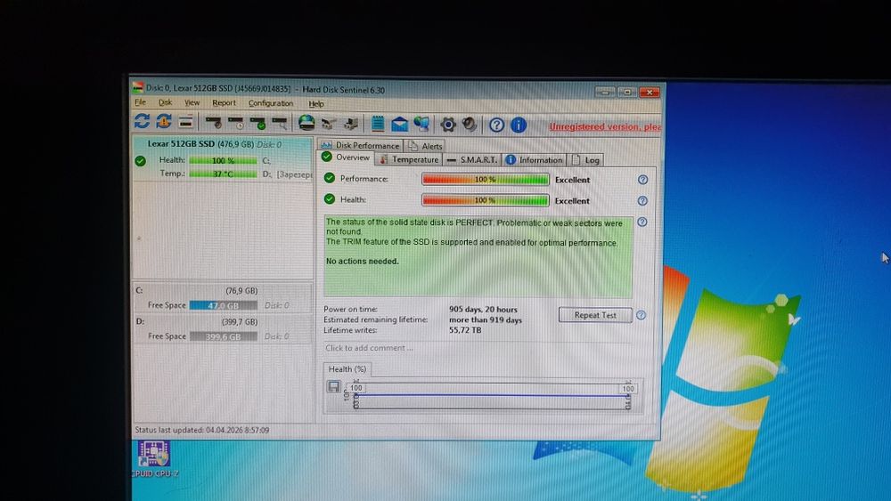Image resolution: width=891 pixels, height=501 pixels.
Task: Click the help icon beside Performance Excellent
Action: tap(642, 179)
